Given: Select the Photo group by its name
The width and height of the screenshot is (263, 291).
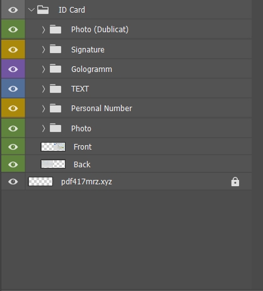Looking at the screenshot, I should [81, 128].
